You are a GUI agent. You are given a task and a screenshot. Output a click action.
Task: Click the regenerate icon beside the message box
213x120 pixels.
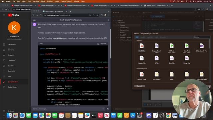[x=108, y=109]
